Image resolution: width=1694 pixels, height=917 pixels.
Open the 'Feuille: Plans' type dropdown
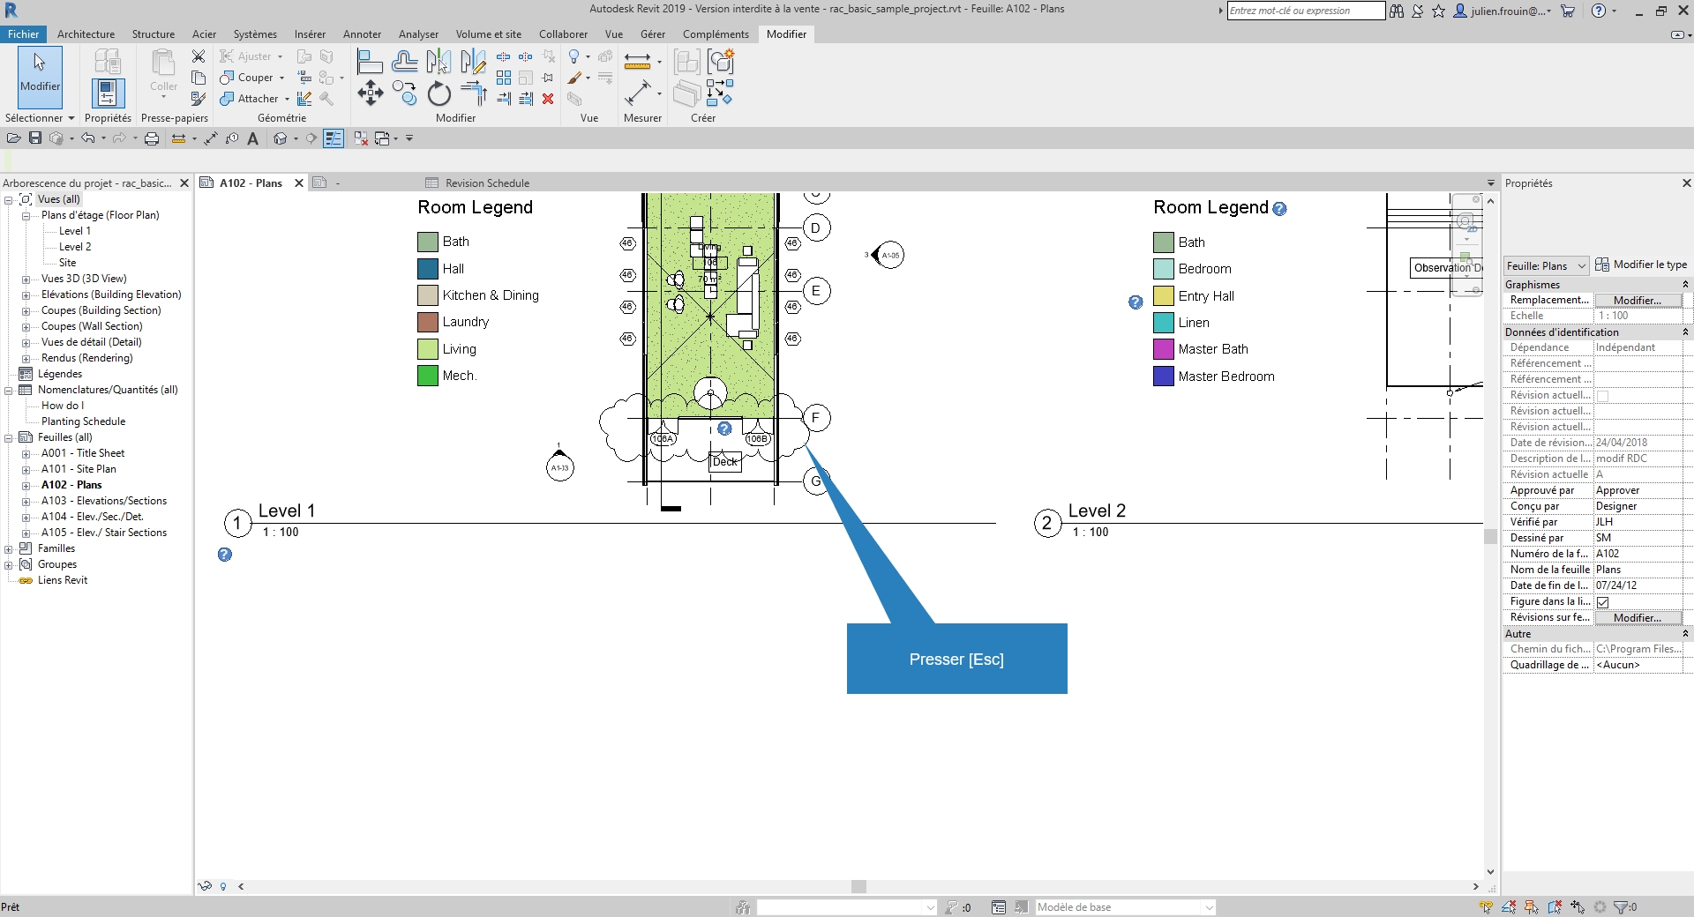tap(1546, 265)
